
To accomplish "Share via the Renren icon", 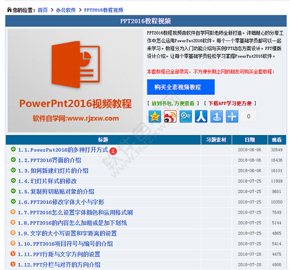I will pos(201,117).
